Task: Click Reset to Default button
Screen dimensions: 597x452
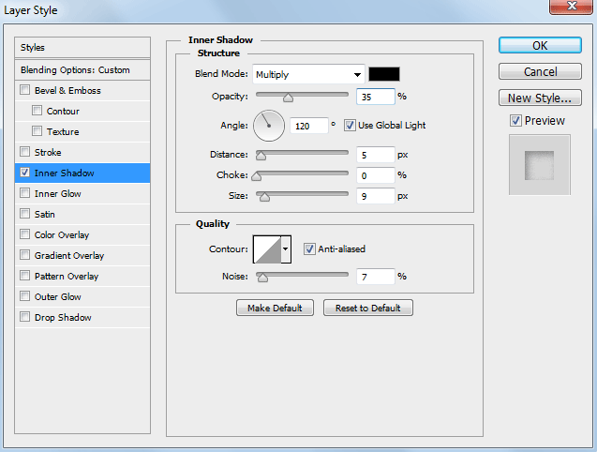Action: 367,308
